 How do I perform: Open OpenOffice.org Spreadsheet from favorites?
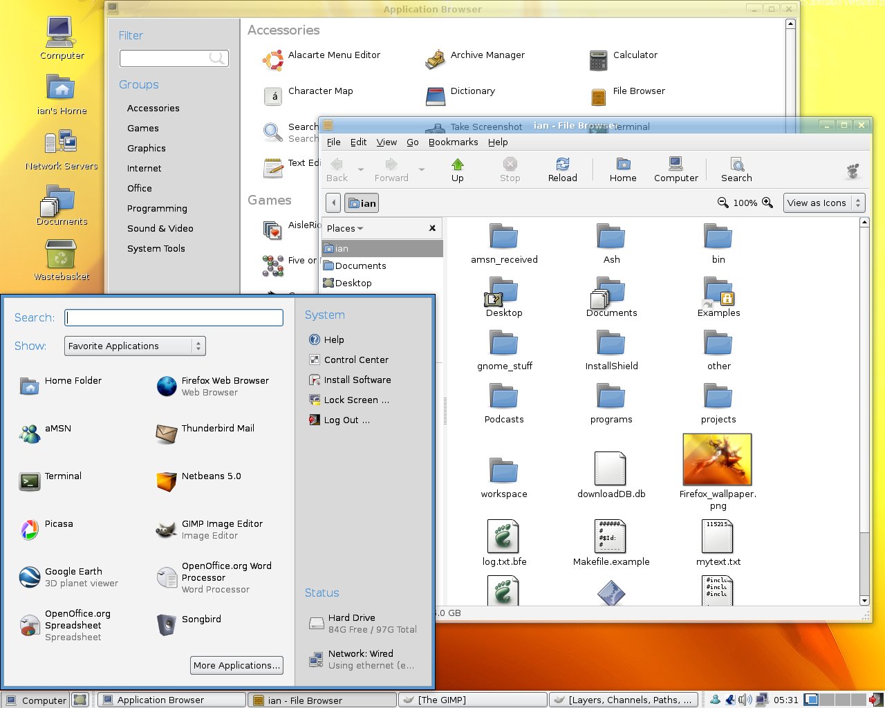30,624
